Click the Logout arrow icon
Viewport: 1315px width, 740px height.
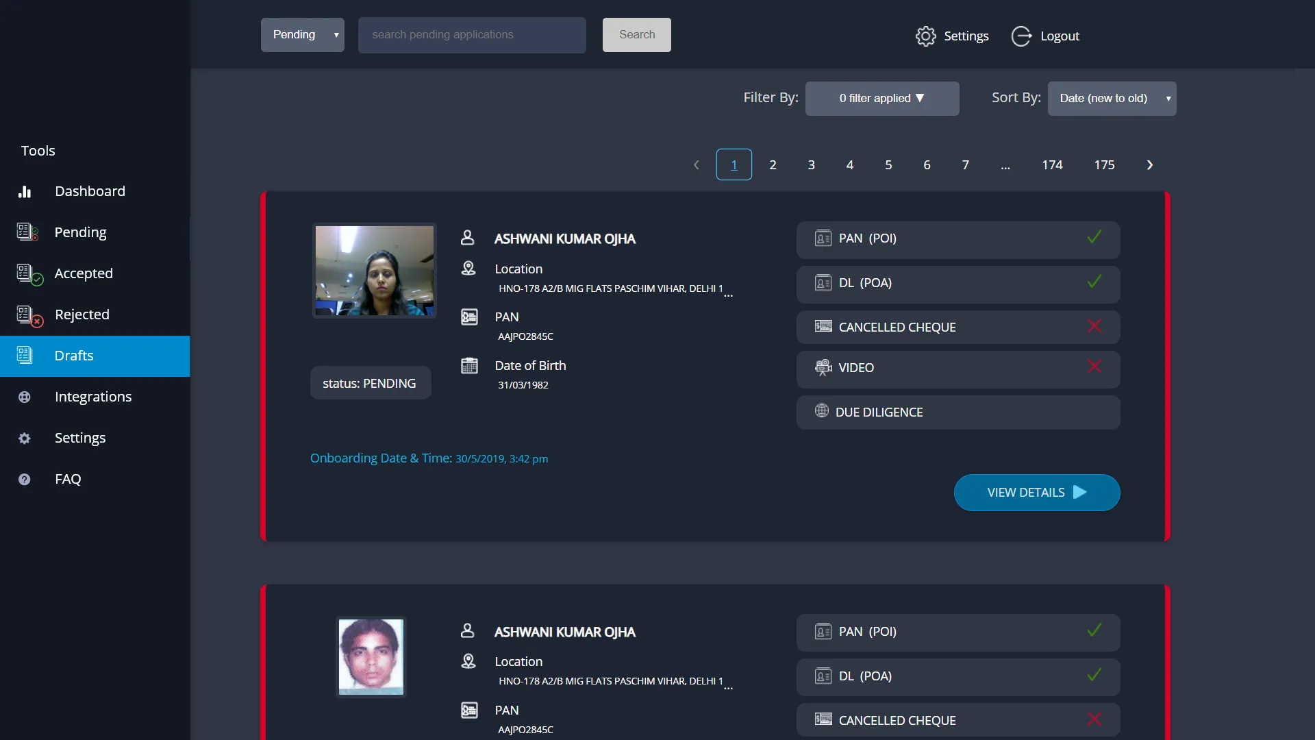(1020, 36)
